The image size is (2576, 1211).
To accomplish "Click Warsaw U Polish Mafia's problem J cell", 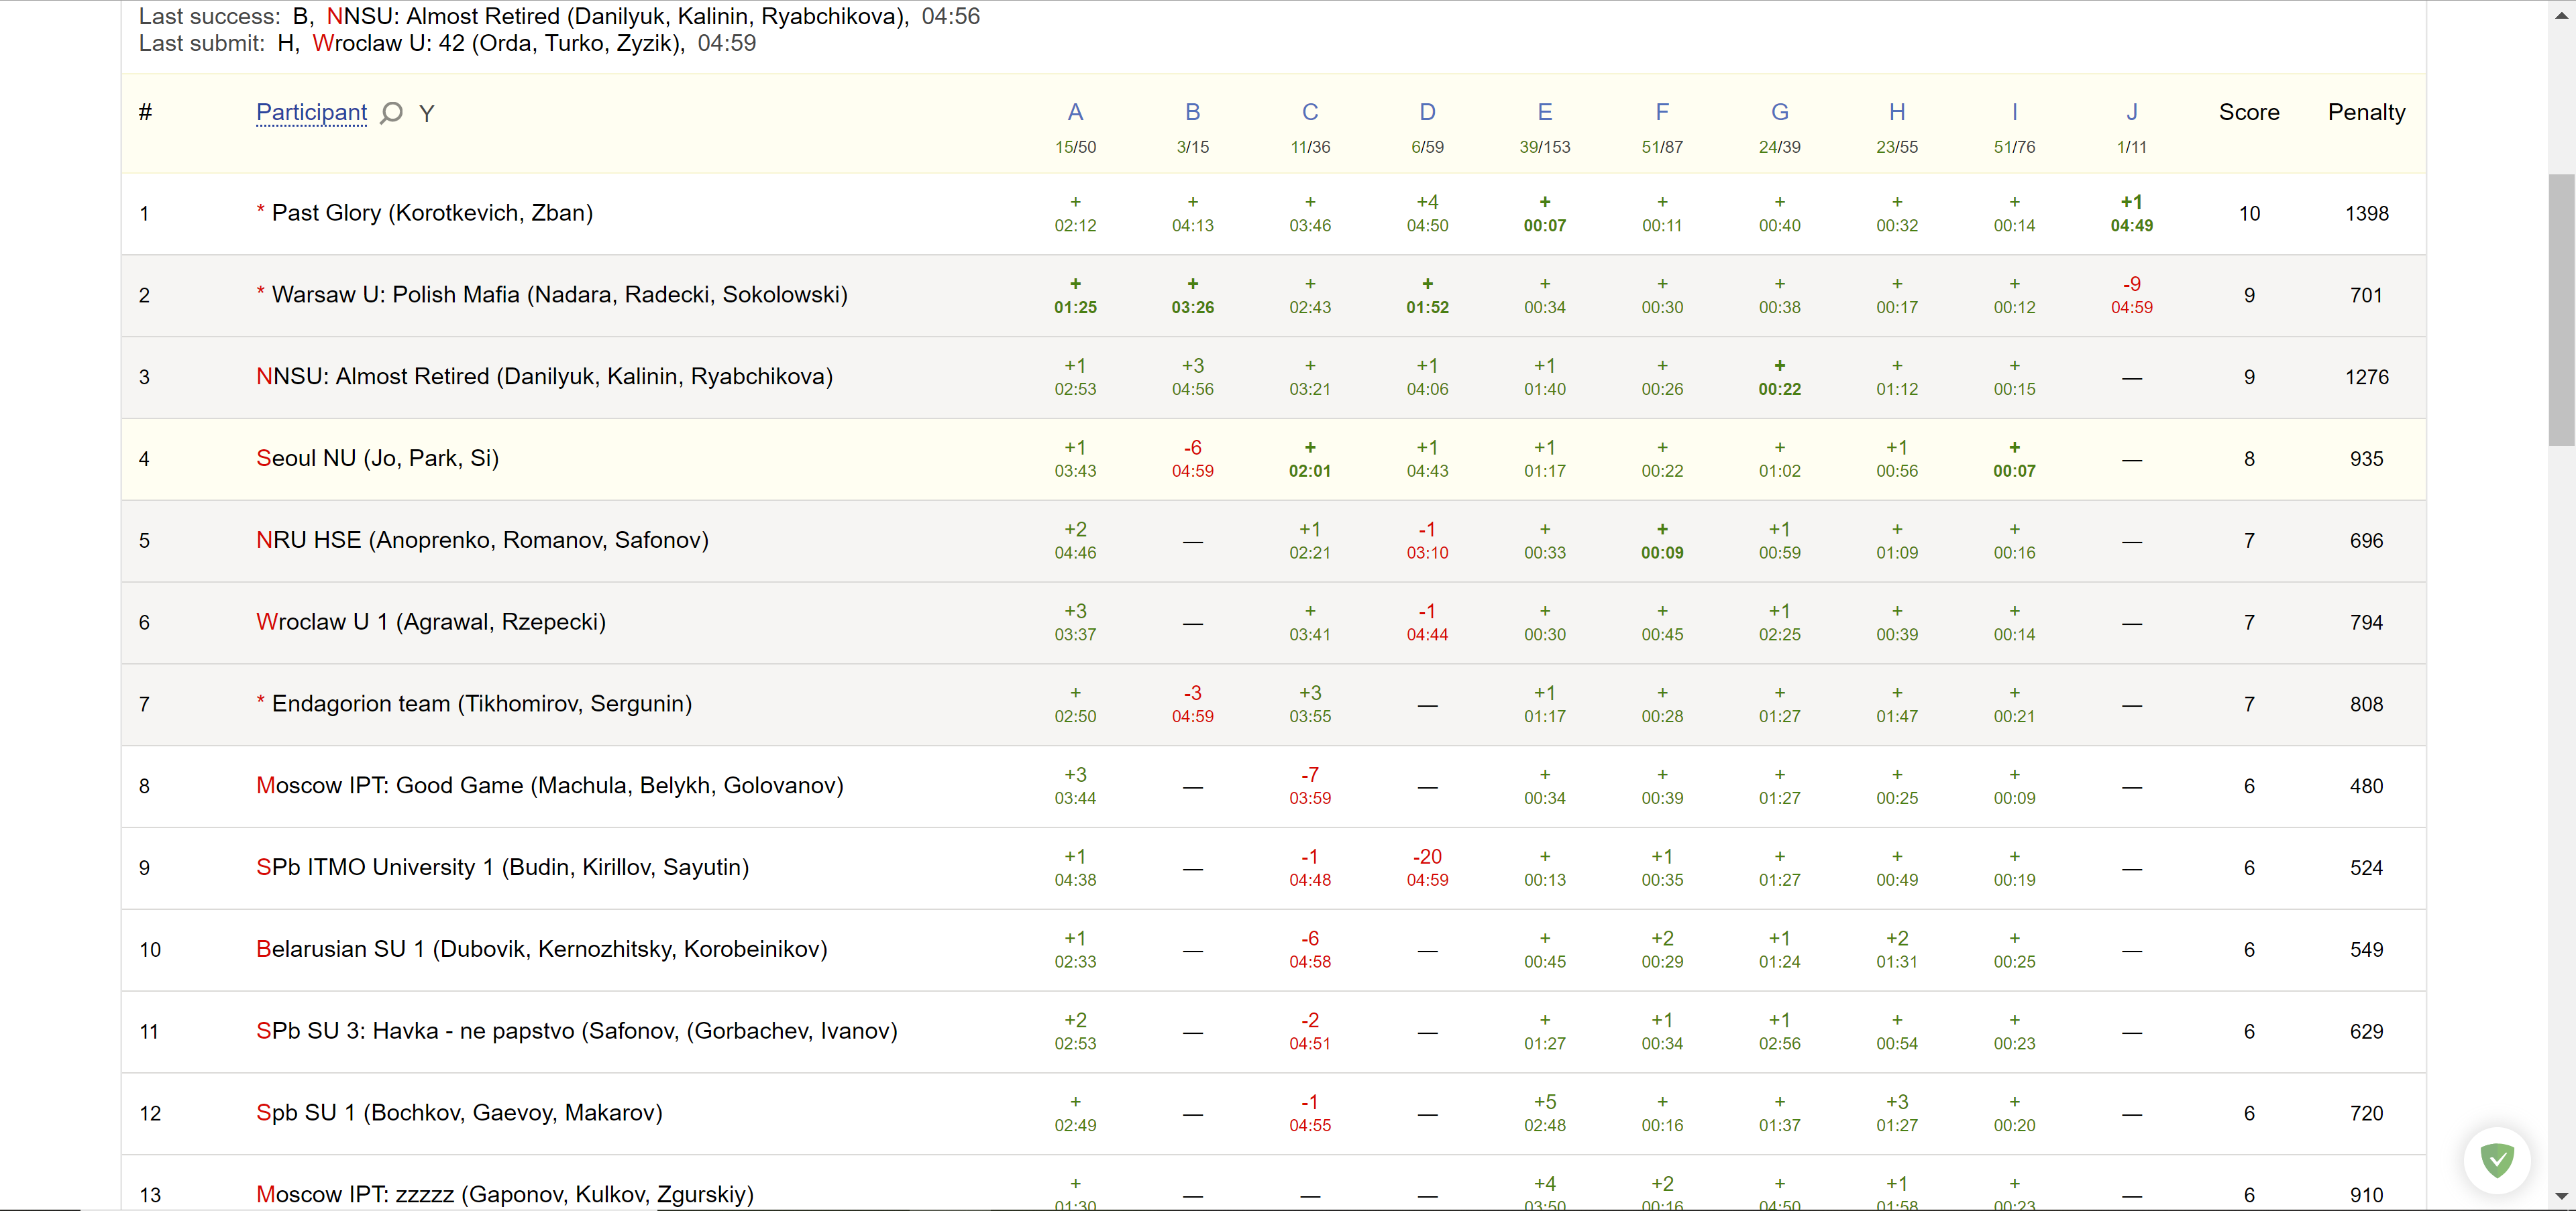I will (x=2131, y=295).
